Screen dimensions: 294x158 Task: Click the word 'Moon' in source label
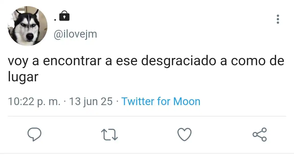pyautogui.click(x=187, y=101)
